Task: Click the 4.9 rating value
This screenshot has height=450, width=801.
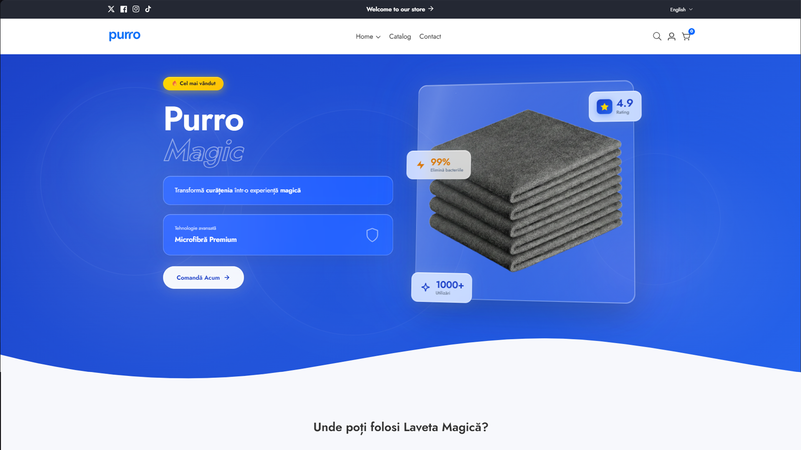Action: point(624,103)
